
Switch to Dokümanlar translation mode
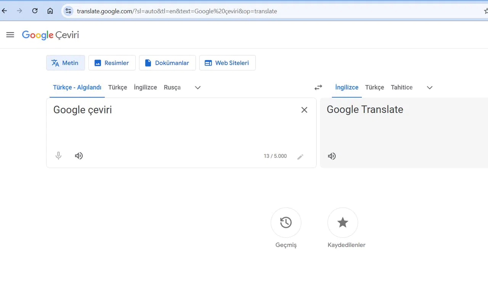point(167,63)
